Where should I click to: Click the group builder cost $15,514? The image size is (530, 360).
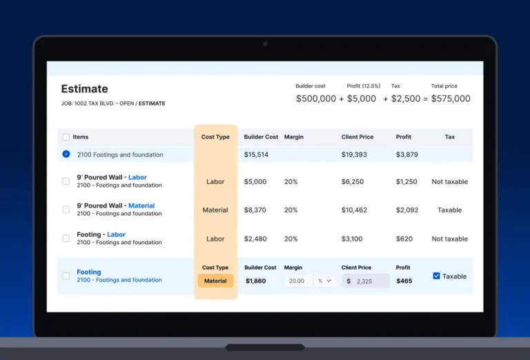(x=256, y=154)
